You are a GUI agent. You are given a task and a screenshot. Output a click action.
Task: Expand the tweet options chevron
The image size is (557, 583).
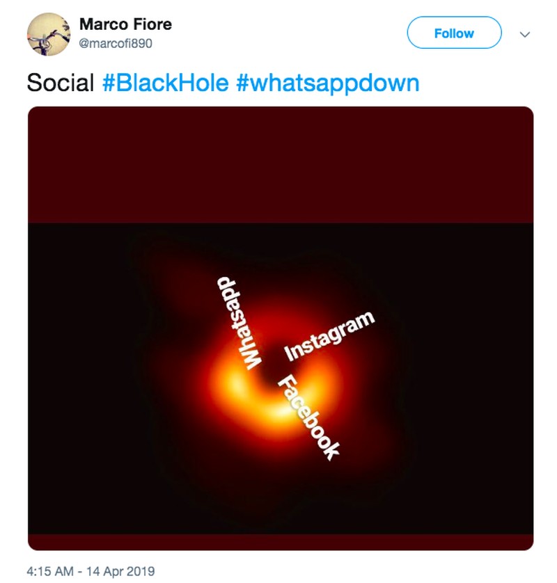point(525,34)
